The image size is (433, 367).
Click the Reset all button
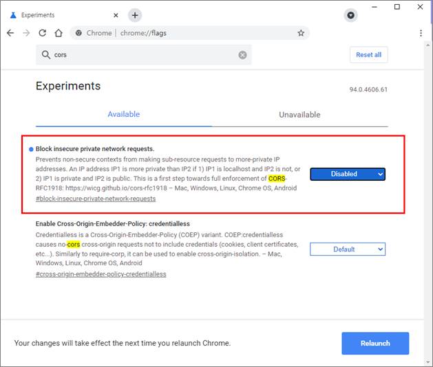pyautogui.click(x=369, y=55)
